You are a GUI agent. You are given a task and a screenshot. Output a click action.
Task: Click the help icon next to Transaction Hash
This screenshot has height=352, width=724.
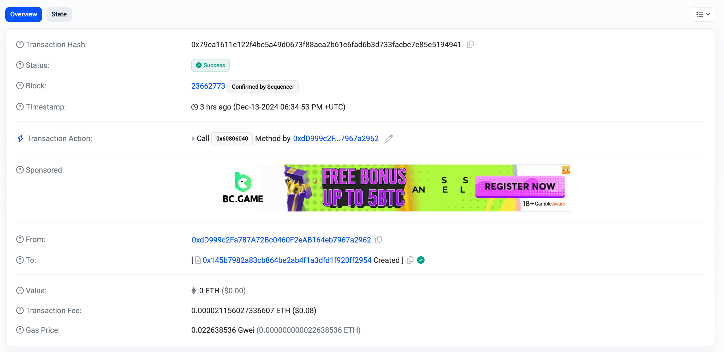(x=20, y=44)
